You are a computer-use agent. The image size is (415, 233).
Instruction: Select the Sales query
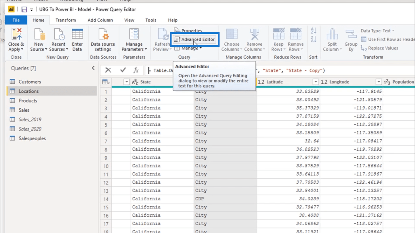pyautogui.click(x=52, y=110)
